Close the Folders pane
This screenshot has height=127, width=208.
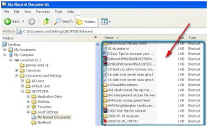point(96,37)
